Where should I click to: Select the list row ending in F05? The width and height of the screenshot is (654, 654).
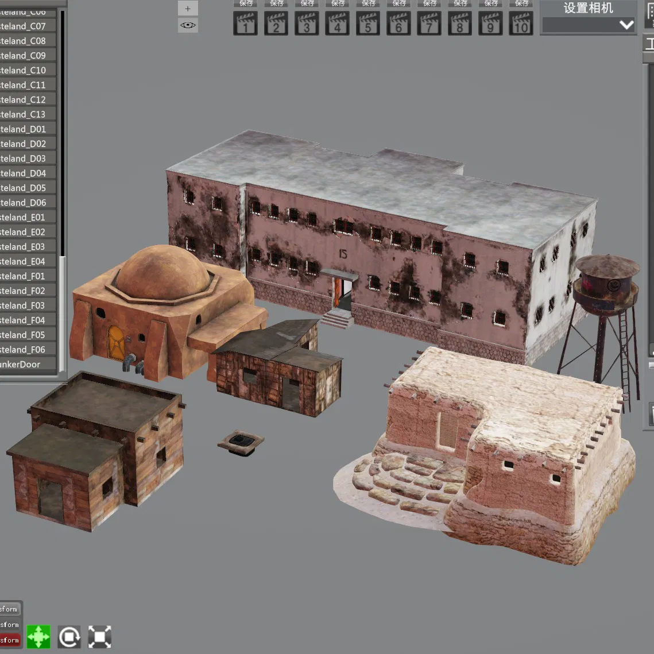tap(28, 335)
